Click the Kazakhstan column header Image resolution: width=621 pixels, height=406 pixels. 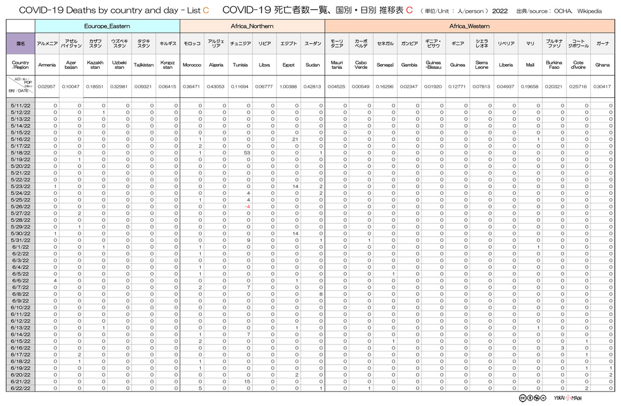[95, 65]
